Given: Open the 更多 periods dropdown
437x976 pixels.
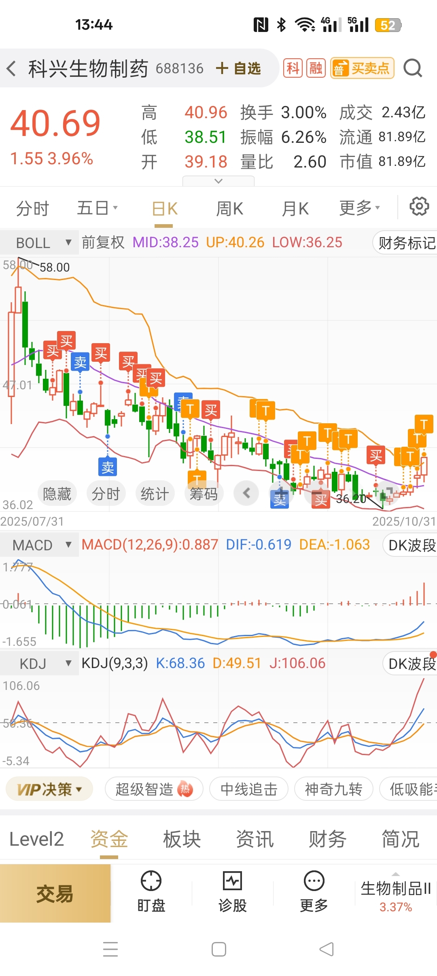Looking at the screenshot, I should click(359, 208).
